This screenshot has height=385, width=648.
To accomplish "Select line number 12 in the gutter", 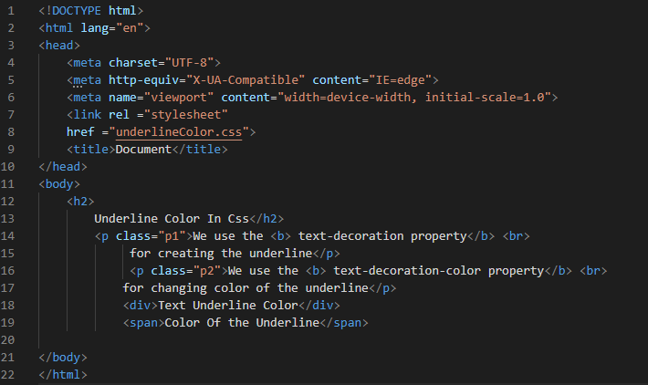I will [x=7, y=202].
